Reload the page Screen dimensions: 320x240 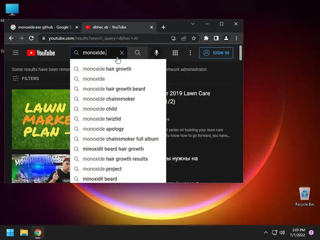point(31,38)
